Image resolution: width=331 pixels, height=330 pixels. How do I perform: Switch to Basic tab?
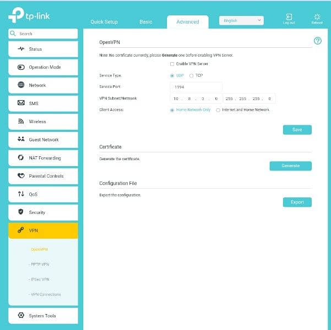145,21
